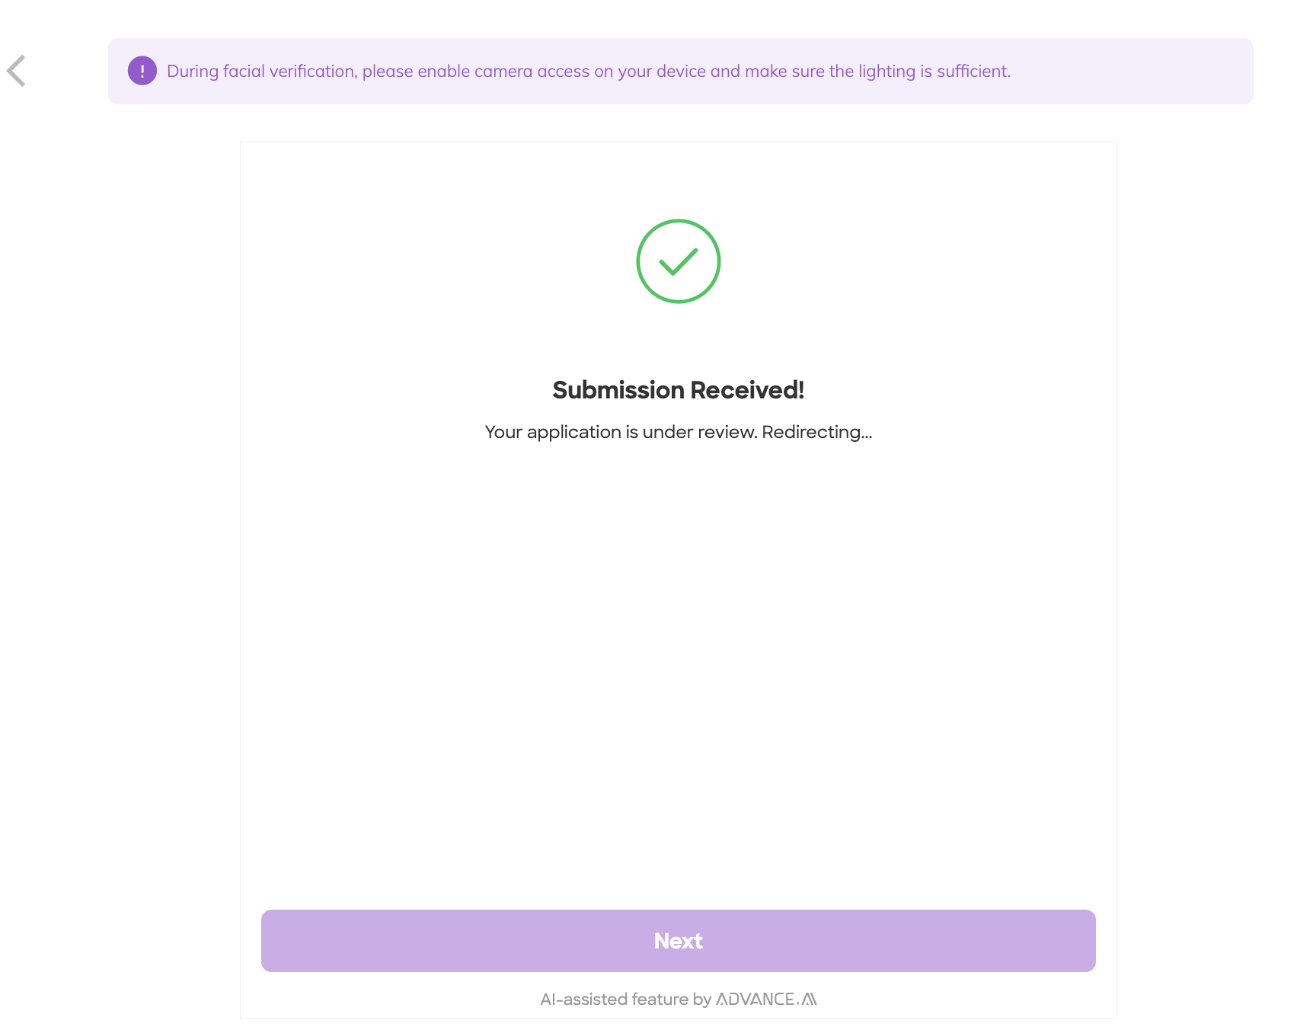This screenshot has width=1313, height=1030.
Task: Click the "Submission Received!" heading
Action: pos(678,390)
